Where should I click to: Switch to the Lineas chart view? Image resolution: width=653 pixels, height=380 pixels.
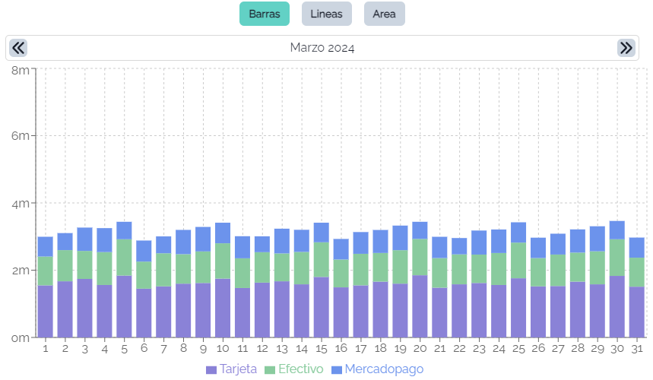(x=327, y=14)
